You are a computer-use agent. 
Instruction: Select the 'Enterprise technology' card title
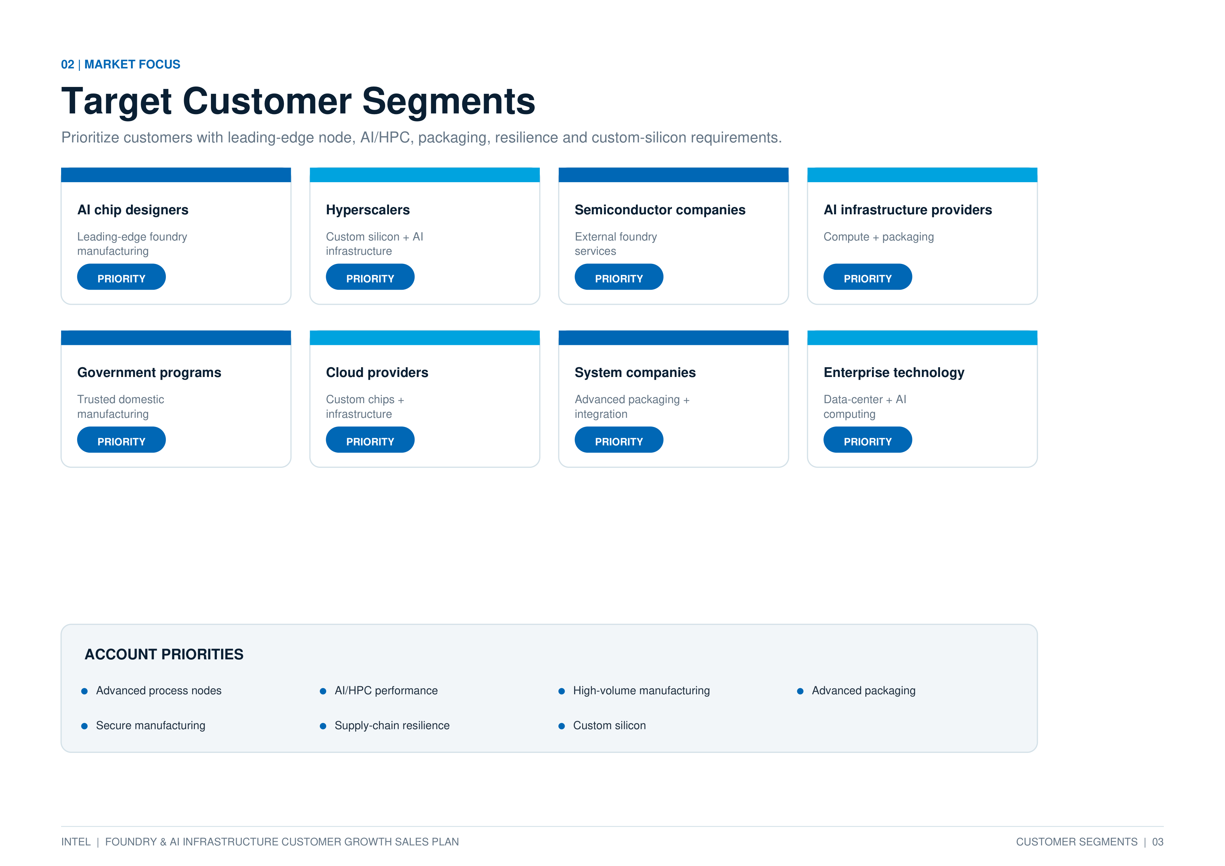pos(894,373)
